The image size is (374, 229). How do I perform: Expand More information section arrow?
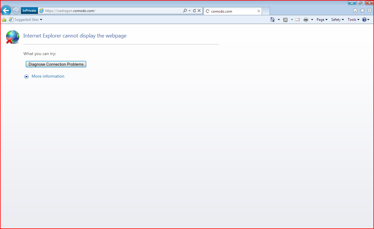click(x=26, y=76)
